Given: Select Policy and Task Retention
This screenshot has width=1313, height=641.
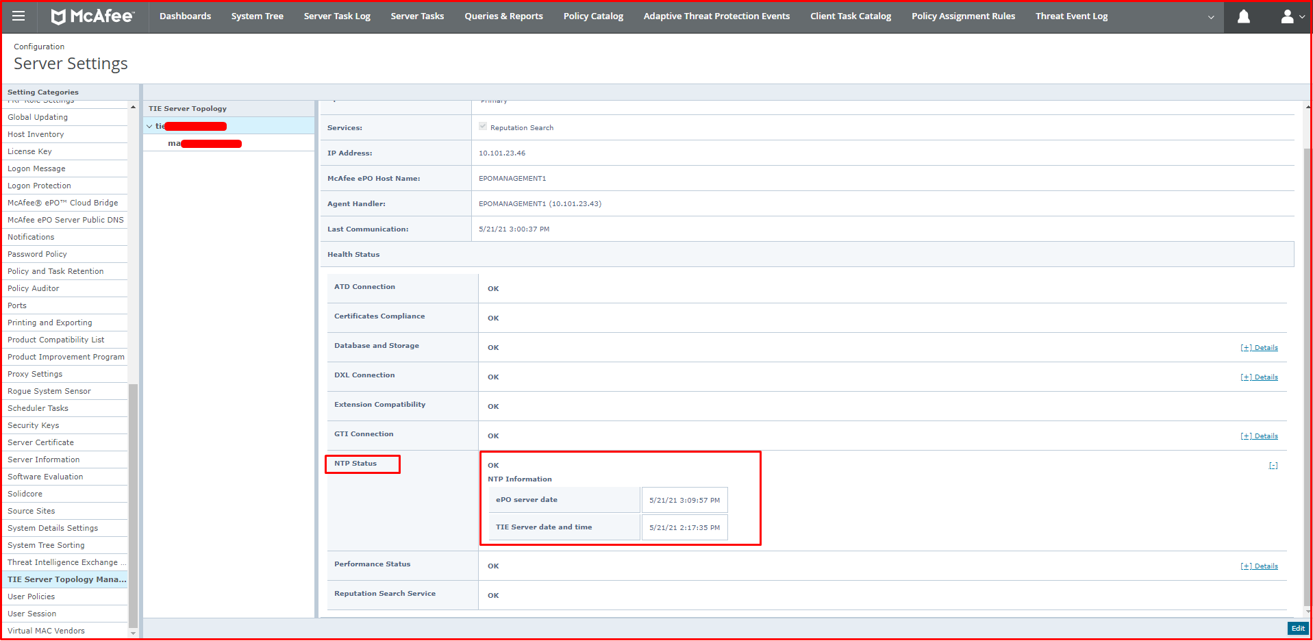Looking at the screenshot, I should (64, 271).
